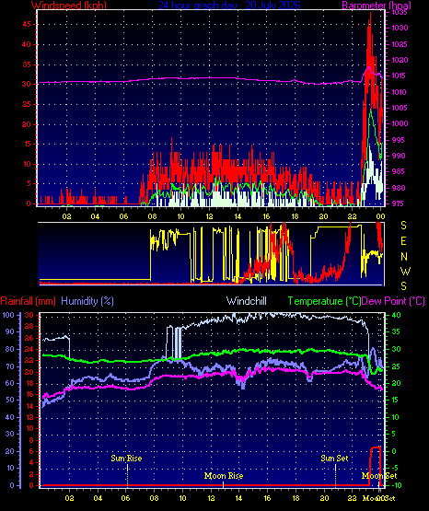The height and width of the screenshot is (511, 429).
Task: Click the "Rainfall (mm)" legend label
Action: coord(29,301)
